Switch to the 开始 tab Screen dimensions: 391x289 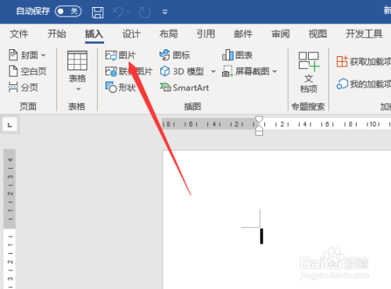click(57, 34)
